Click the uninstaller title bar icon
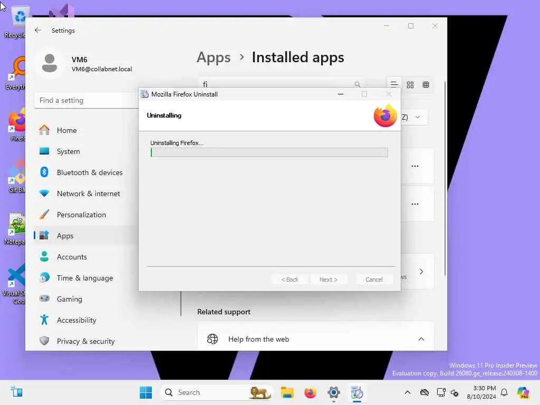Viewport: 540px width, 405px height. [144, 94]
